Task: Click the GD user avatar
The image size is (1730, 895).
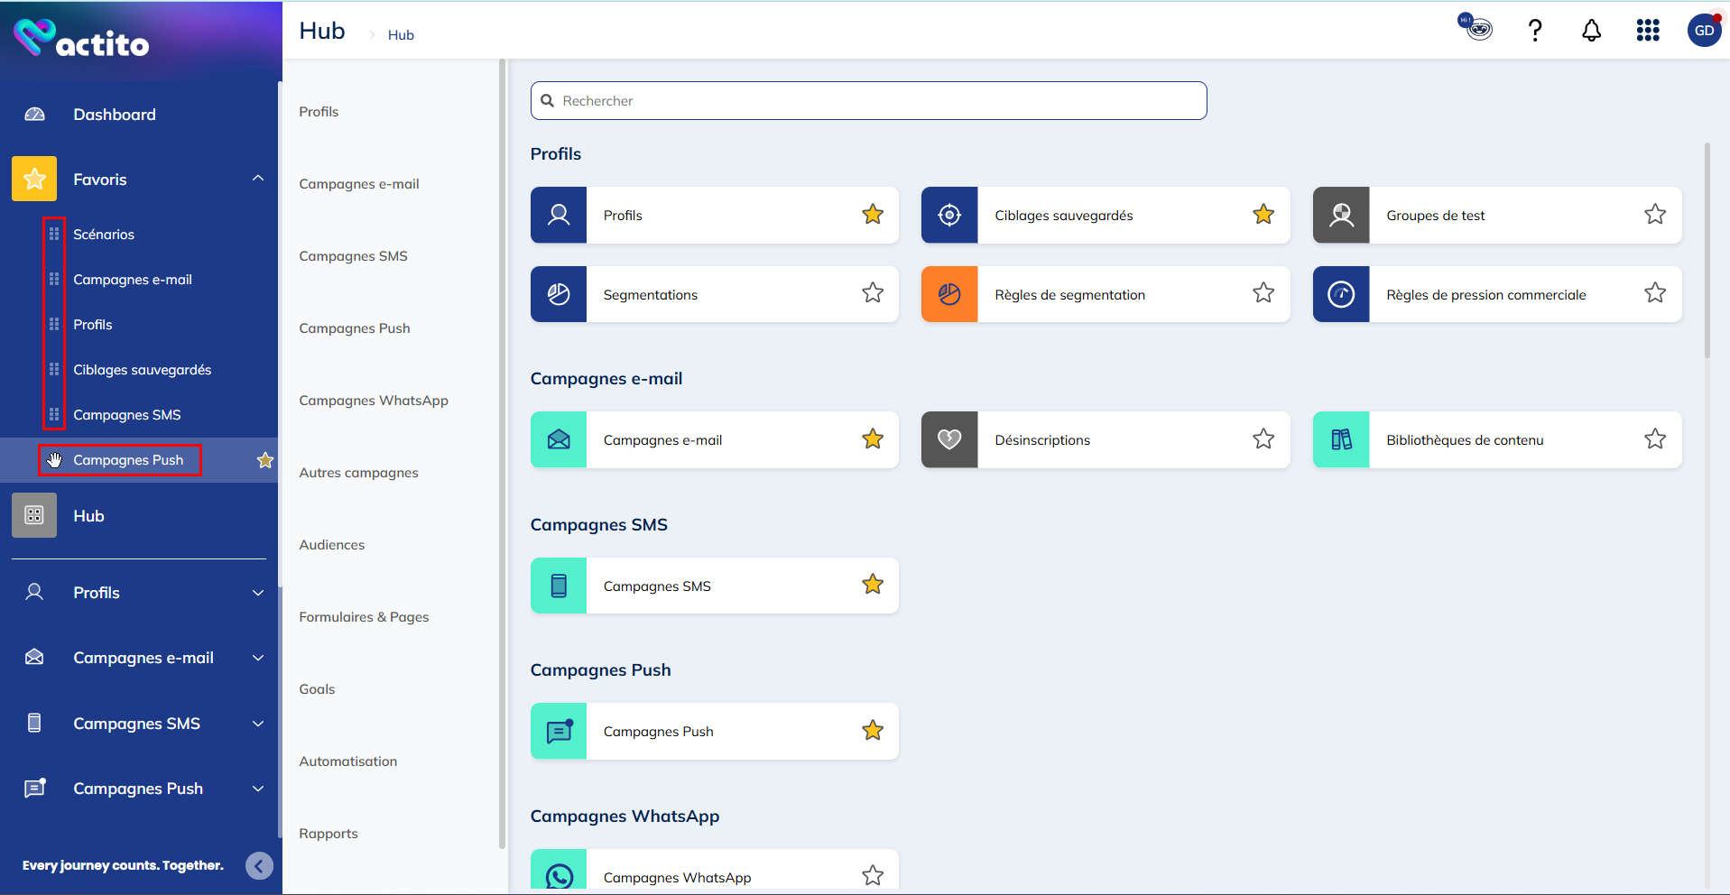Action: (1704, 31)
